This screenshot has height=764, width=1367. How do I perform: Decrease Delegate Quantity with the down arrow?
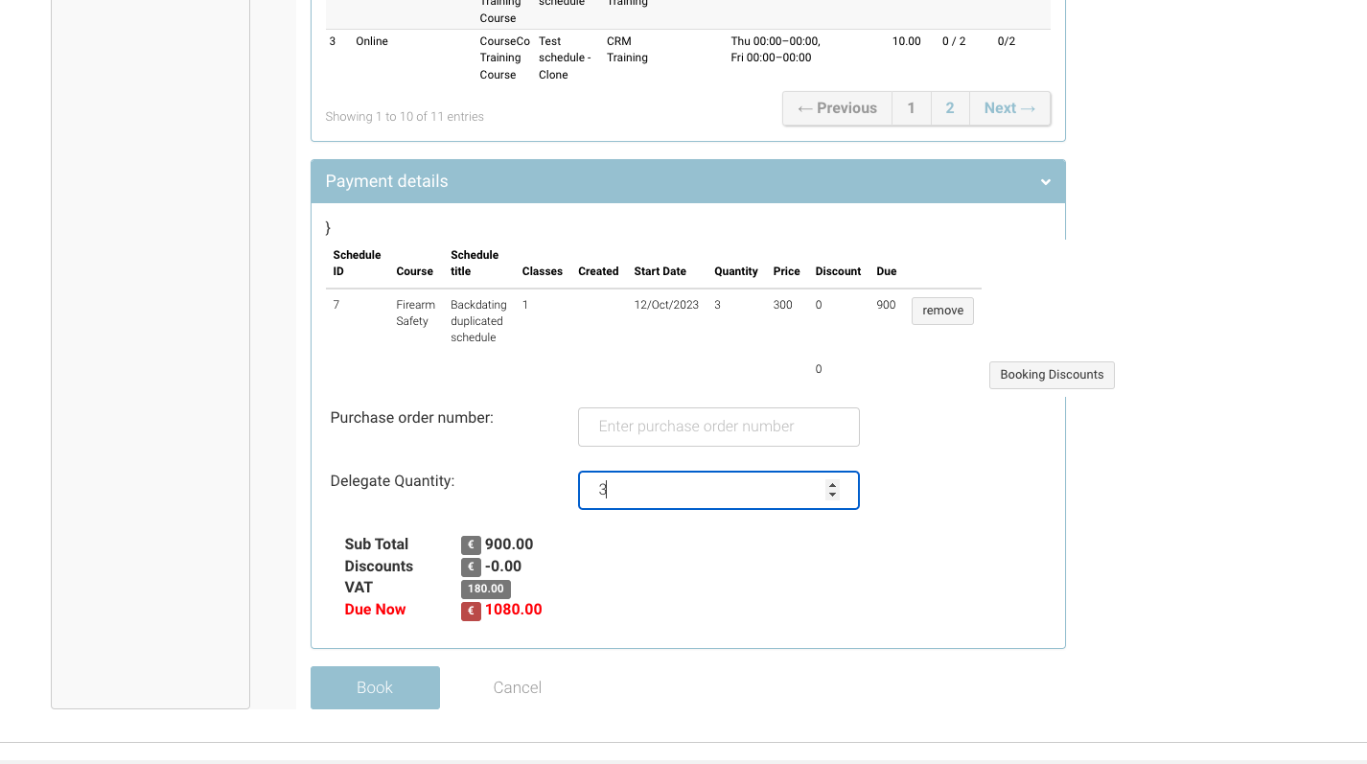832,496
